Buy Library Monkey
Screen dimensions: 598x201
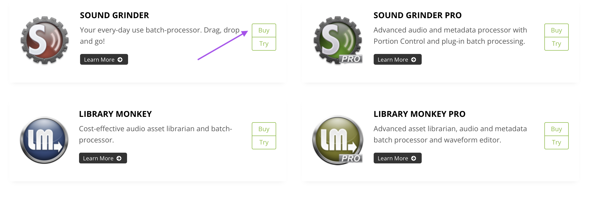[x=264, y=129]
